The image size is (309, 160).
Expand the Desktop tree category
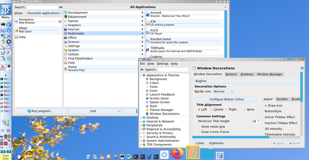141,118
